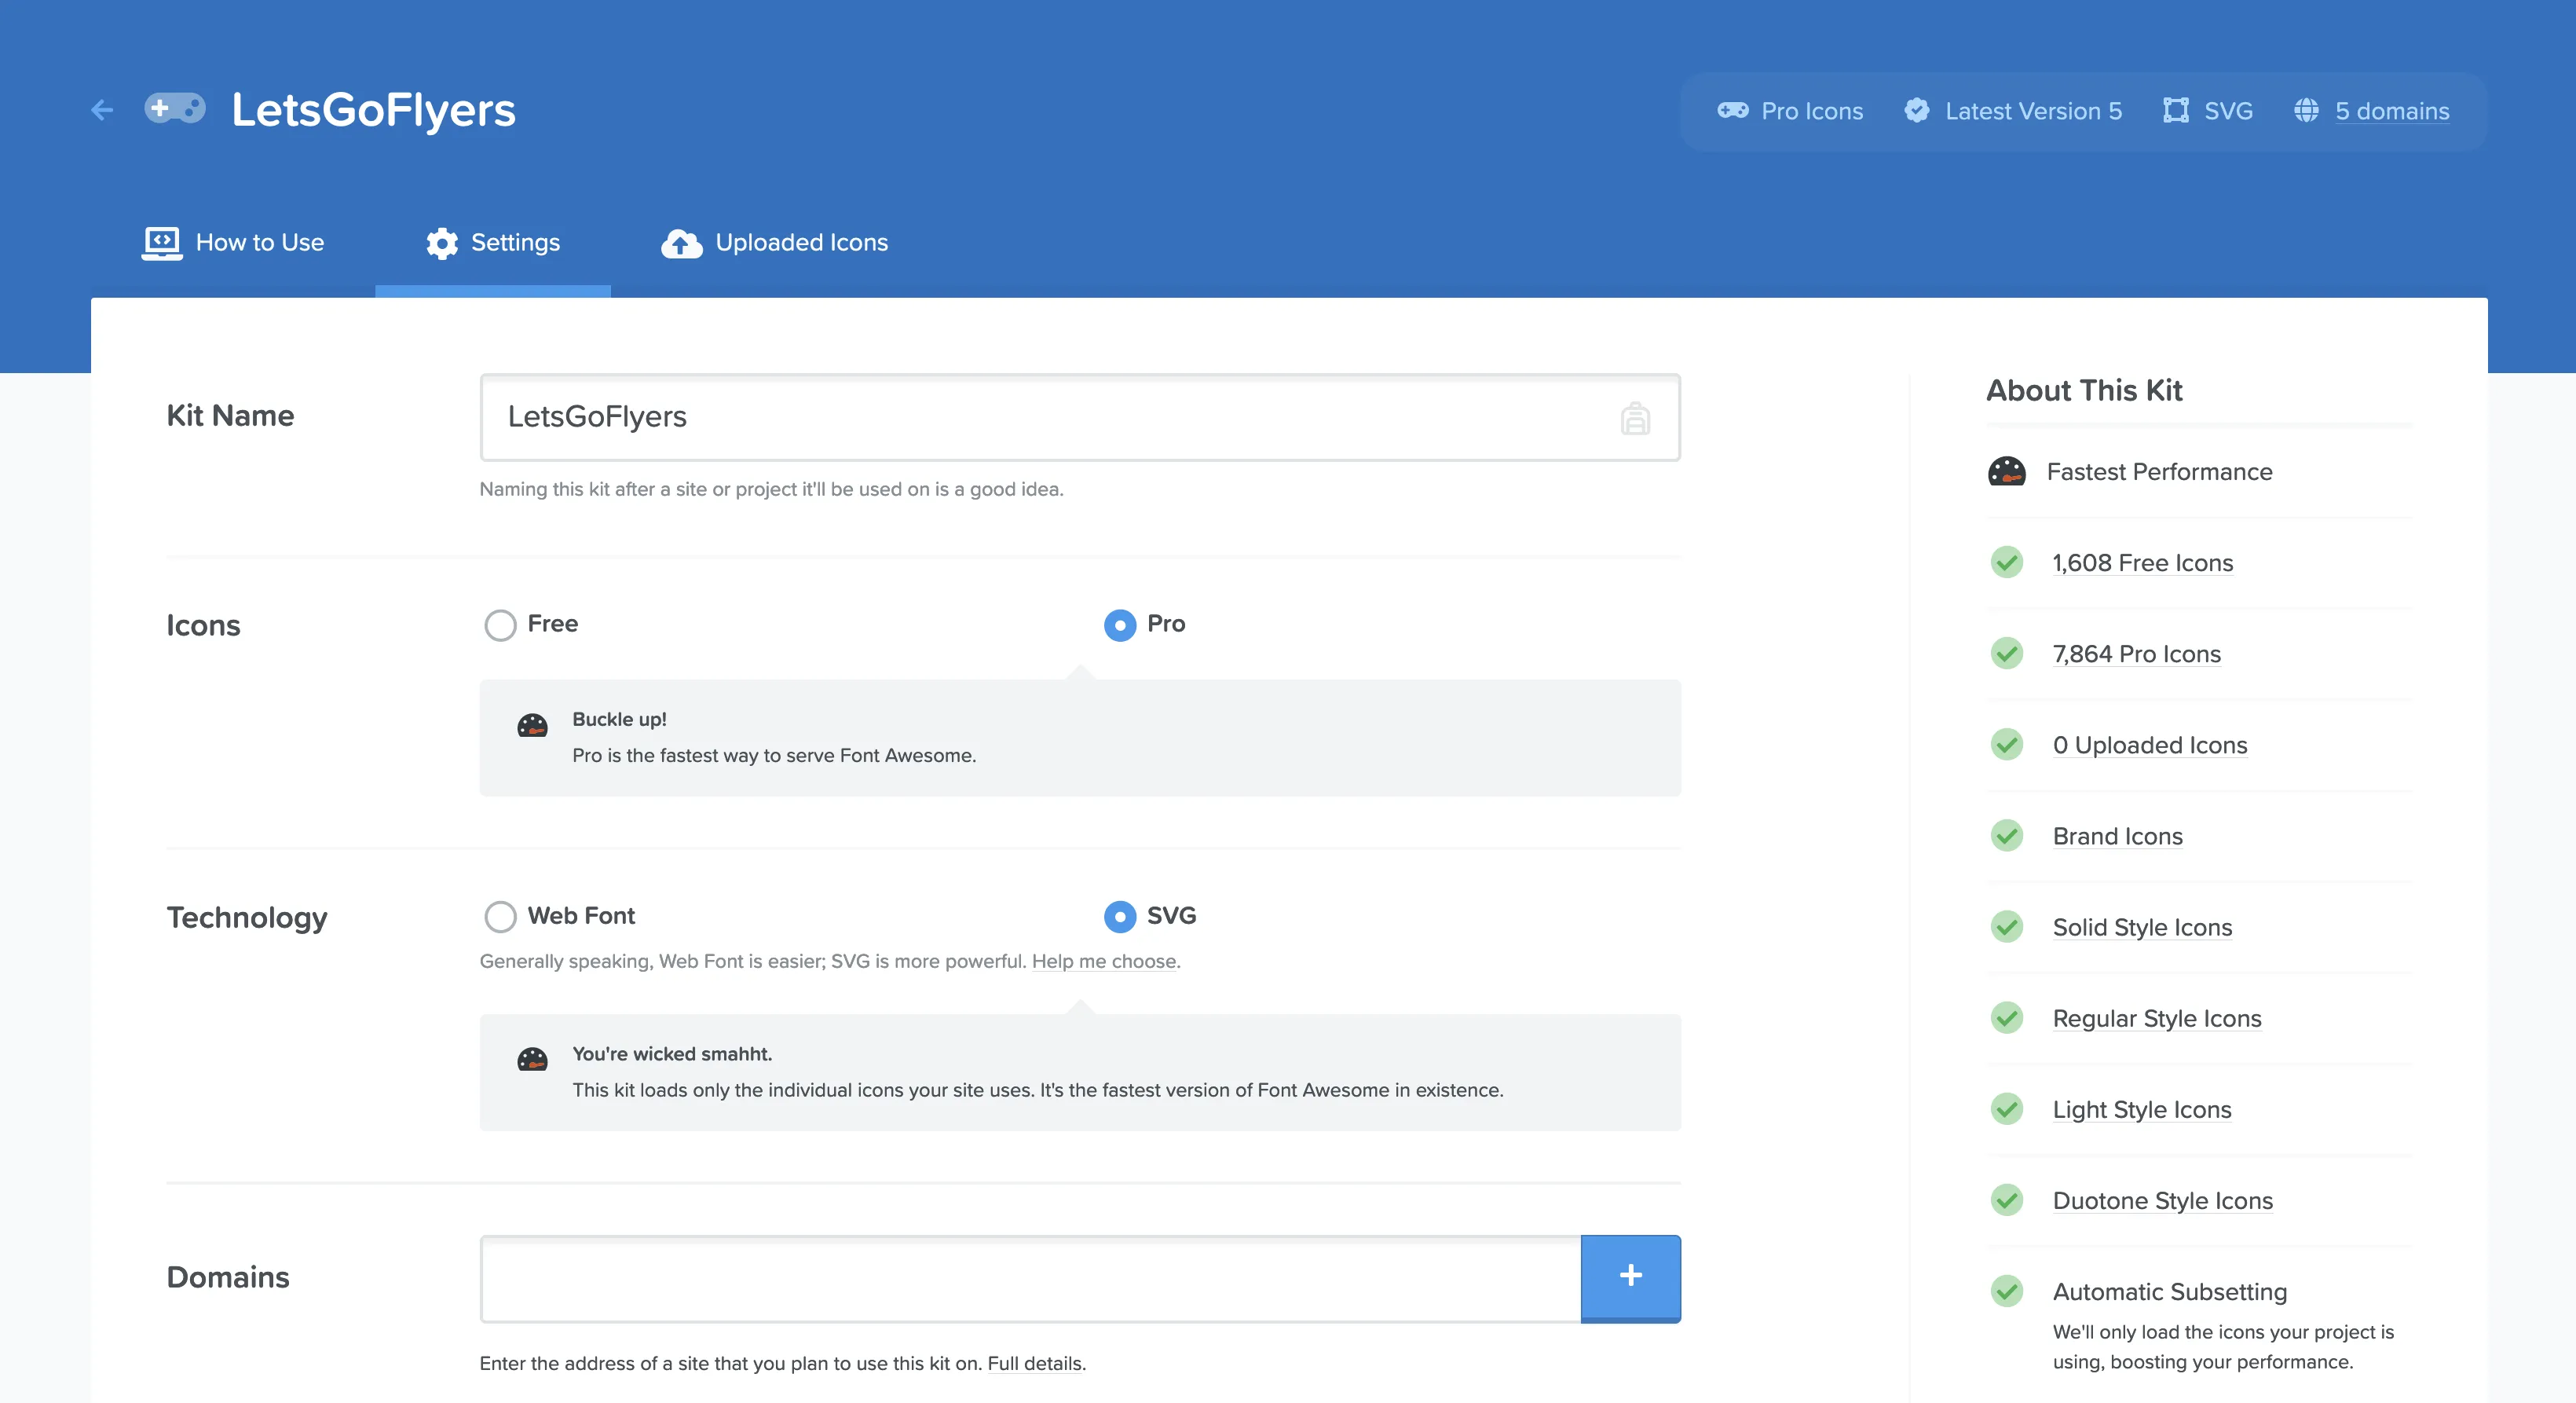
Task: Select the Pro icons radio button
Action: coord(1120,625)
